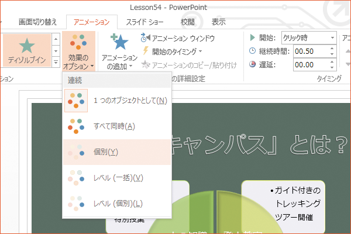The width and height of the screenshot is (351, 234).
Task: Click the green play 開始 icon
Action: point(253,37)
